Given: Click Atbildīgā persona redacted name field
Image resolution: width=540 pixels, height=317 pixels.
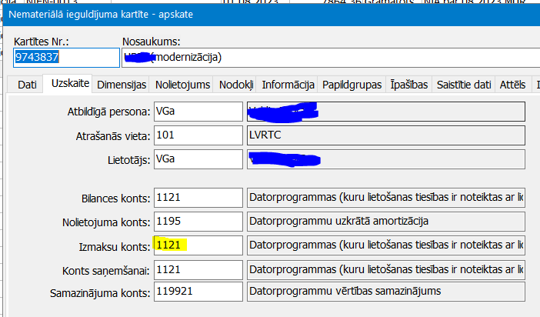Looking at the screenshot, I should click(385, 112).
